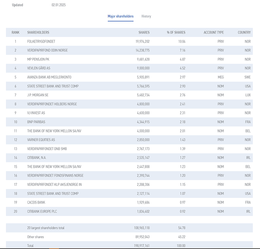The height and width of the screenshot is (249, 260).
Task: Click share count 5,905,891
Action: click(x=143, y=77)
